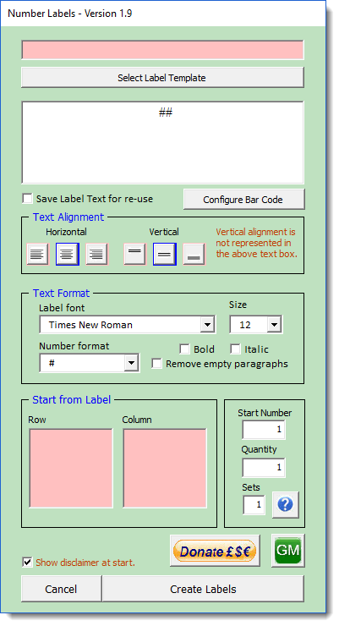
Task: Align text vertically to bottom
Action: coord(194,254)
